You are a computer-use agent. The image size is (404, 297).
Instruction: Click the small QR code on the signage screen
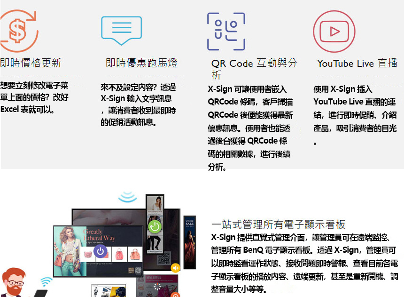point(139,270)
